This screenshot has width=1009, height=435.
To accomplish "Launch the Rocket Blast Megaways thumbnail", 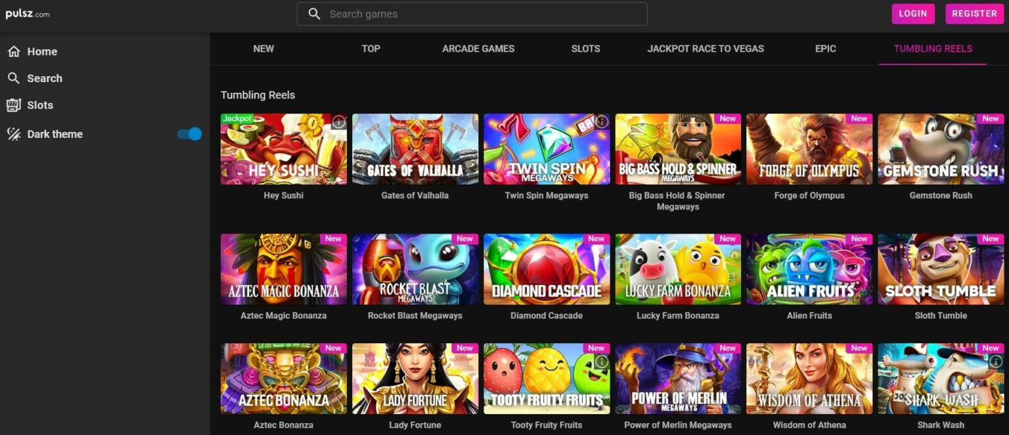I will pyautogui.click(x=415, y=269).
